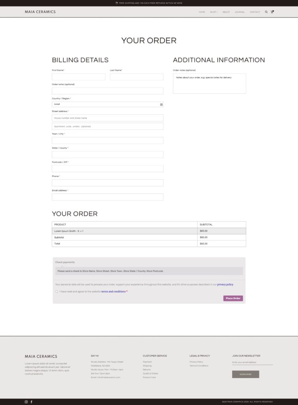Click the free shipping banner icon
Screen dimensions: 298x405
coord(116,3)
